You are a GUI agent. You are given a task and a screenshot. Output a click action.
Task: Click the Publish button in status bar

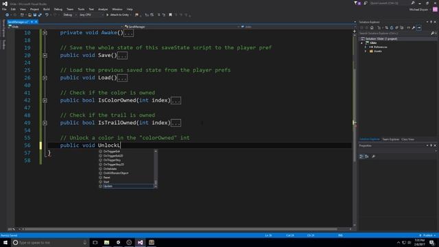click(428, 235)
